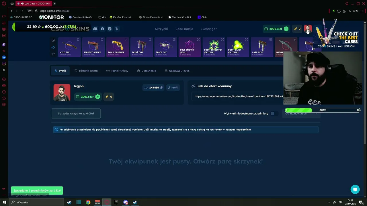Open the Profil button beside user ID
The image size is (367, 206).
[x=173, y=88]
